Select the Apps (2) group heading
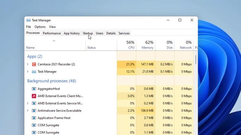The image size is (241, 135). (35, 57)
